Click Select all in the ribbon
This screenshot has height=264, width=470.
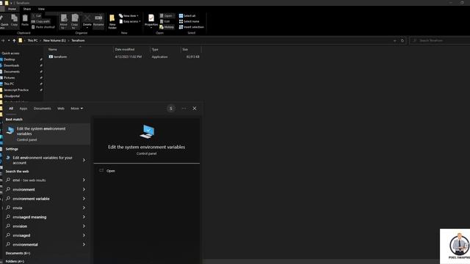pyautogui.click(x=187, y=16)
